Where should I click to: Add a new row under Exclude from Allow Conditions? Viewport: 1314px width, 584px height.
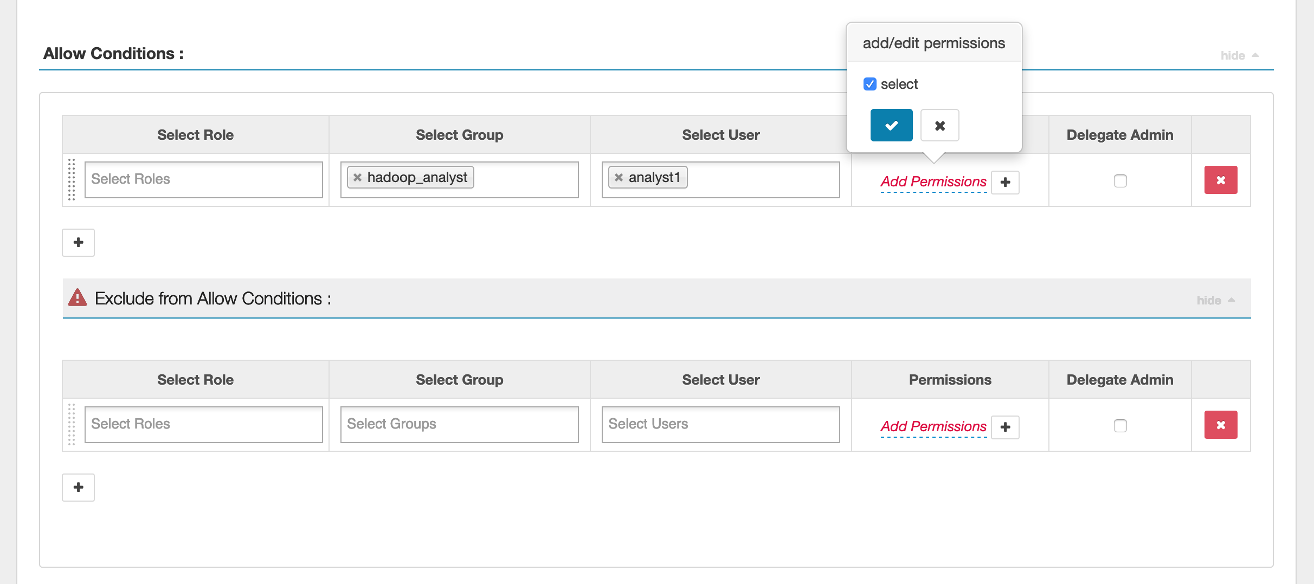point(78,487)
